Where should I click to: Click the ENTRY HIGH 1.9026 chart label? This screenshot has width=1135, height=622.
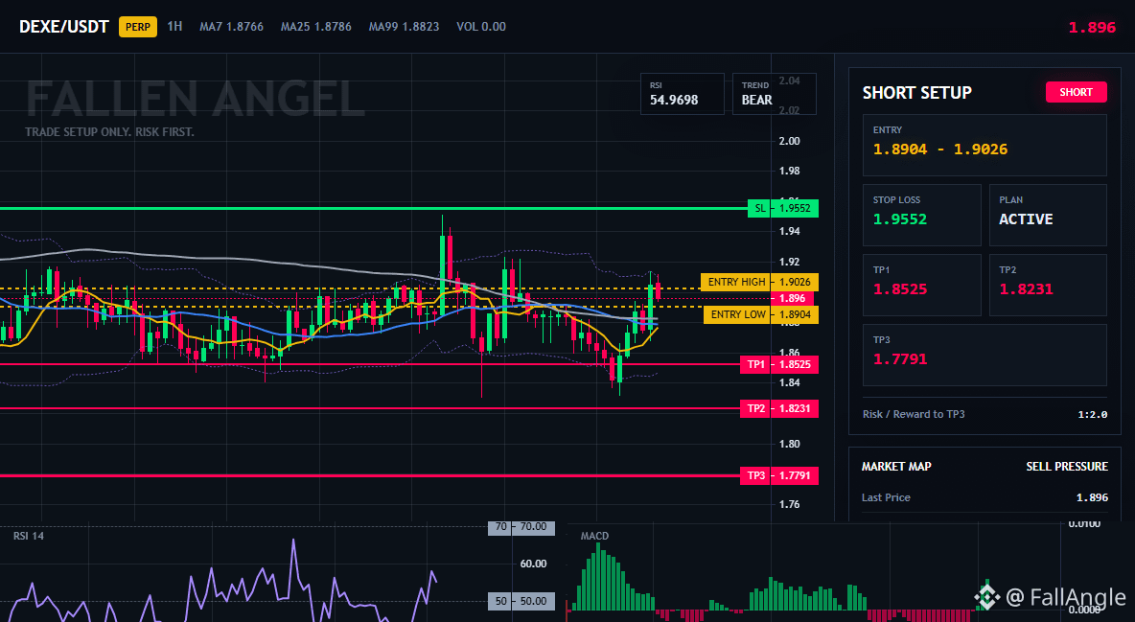tap(759, 282)
